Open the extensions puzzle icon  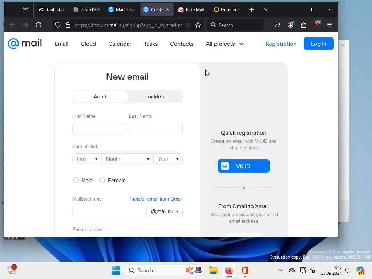(x=303, y=25)
